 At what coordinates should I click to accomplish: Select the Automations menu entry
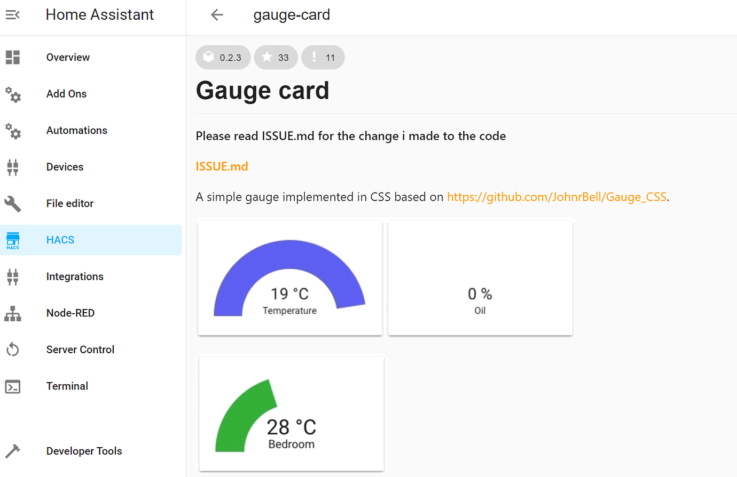(76, 130)
